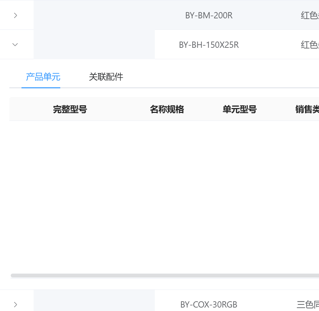The width and height of the screenshot is (319, 311).
Task: Collapse the expanded BY-BH-150X25R row
Action: (x=15, y=44)
